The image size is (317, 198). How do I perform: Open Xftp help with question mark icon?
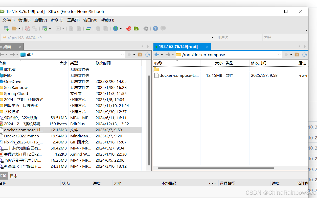[155, 29]
